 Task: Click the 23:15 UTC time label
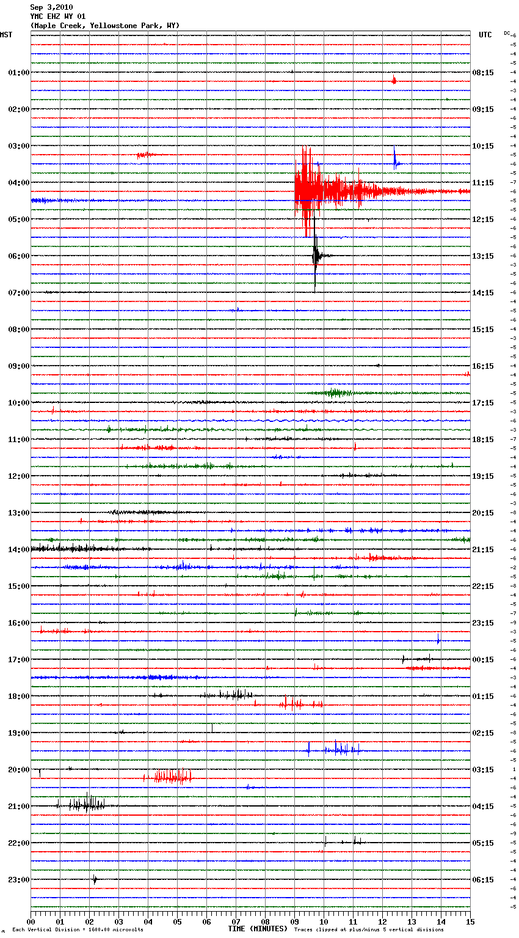click(x=483, y=623)
